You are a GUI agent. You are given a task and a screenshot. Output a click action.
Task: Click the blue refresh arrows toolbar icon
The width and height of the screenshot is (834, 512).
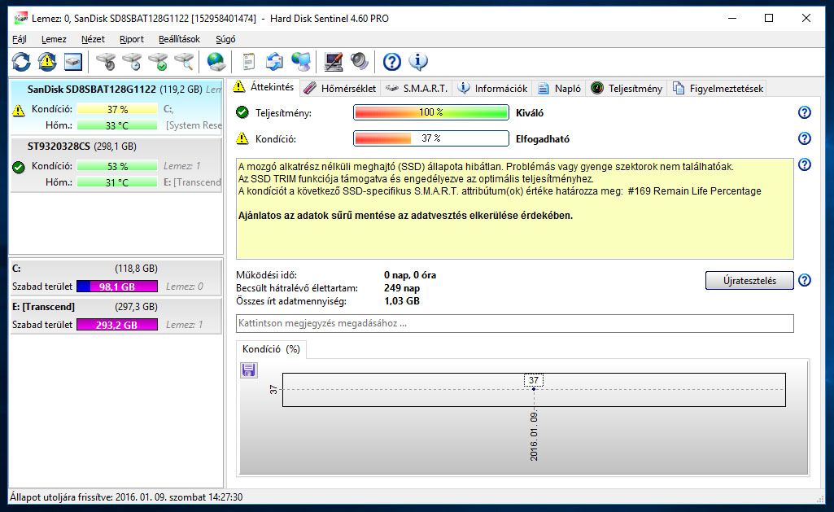[21, 62]
